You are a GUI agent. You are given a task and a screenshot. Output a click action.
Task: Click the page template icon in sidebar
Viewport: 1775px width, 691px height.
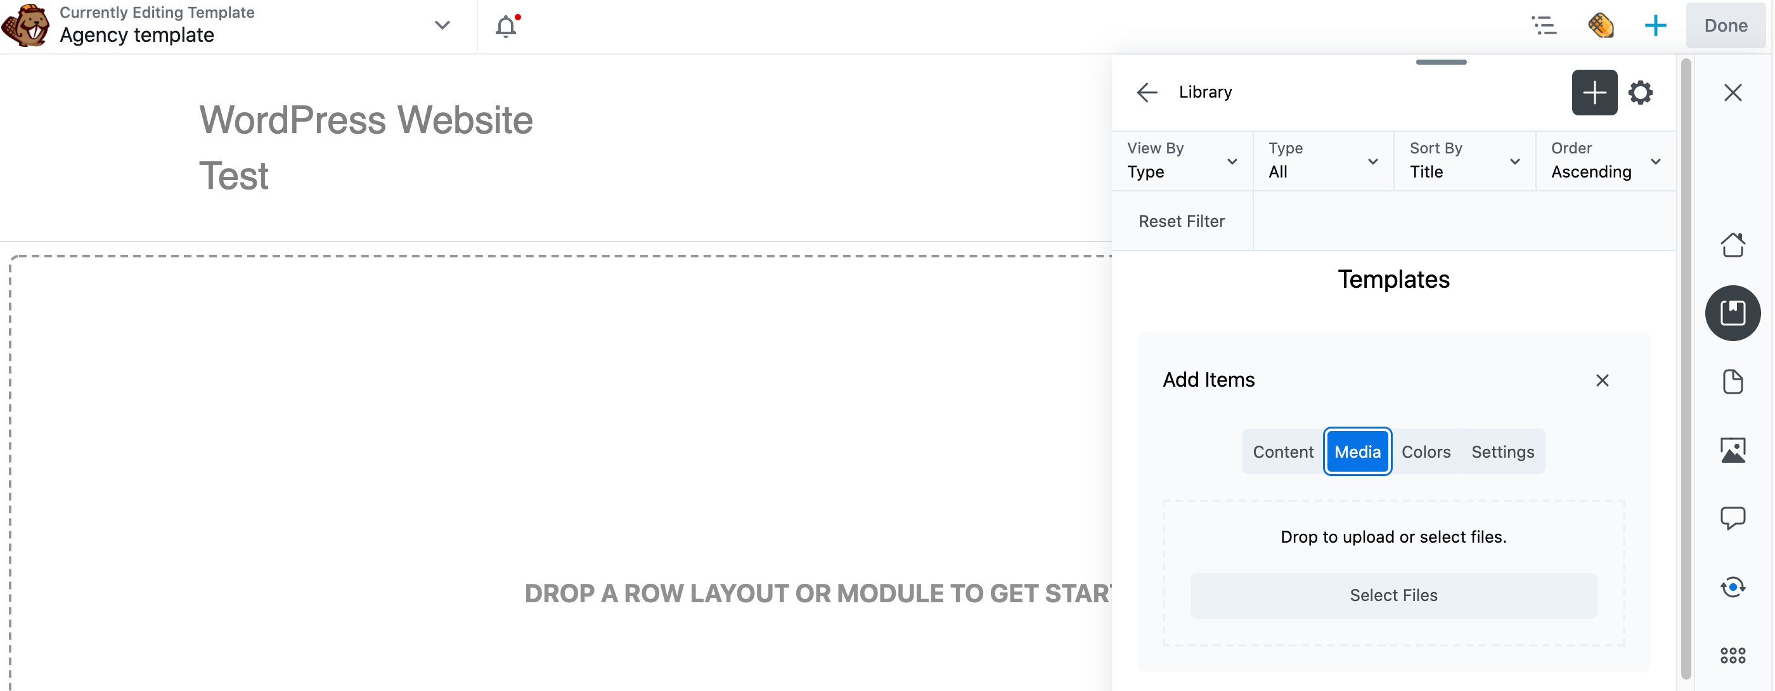tap(1733, 382)
